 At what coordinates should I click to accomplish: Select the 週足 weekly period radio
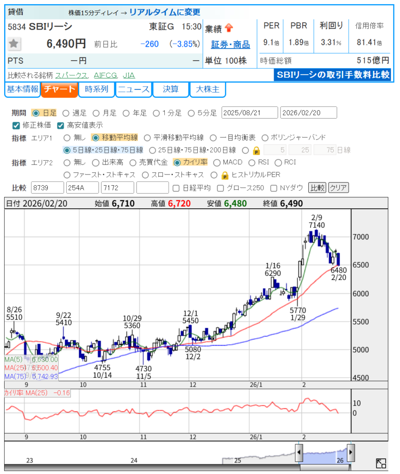pyautogui.click(x=66, y=113)
